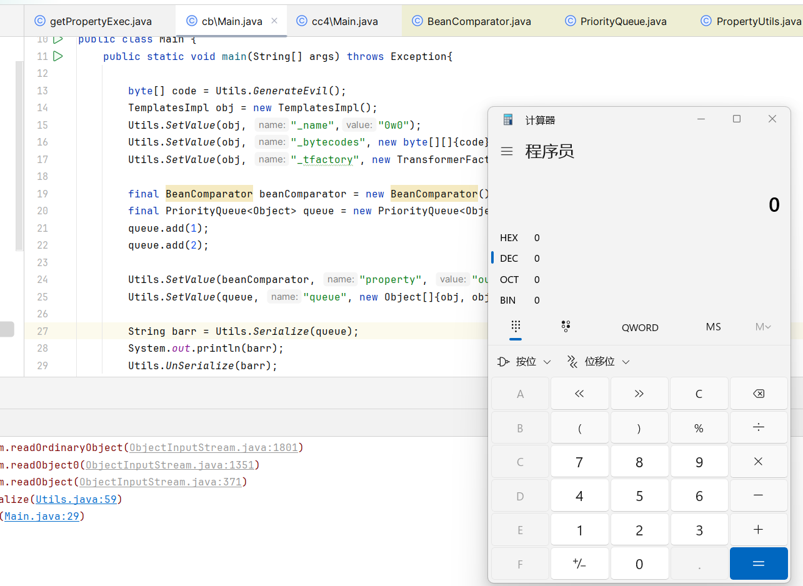Place cursor on Utils.Serialize(queue) line

click(244, 331)
